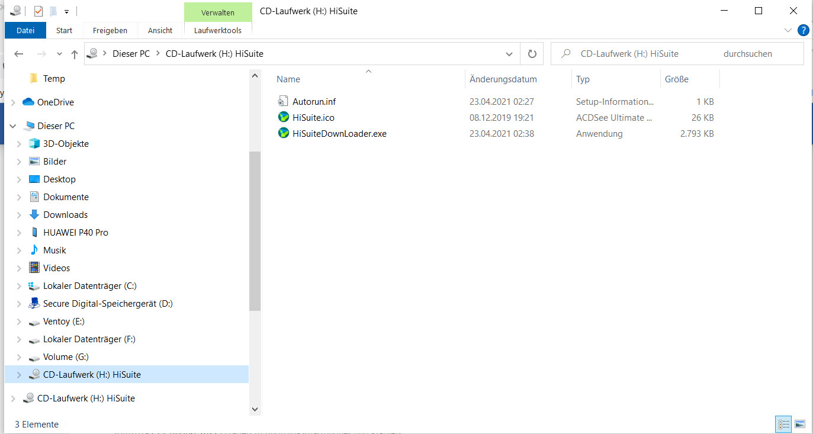Click the HiSuite.ico file icon
Viewport: 813px width, 434px height.
point(283,117)
